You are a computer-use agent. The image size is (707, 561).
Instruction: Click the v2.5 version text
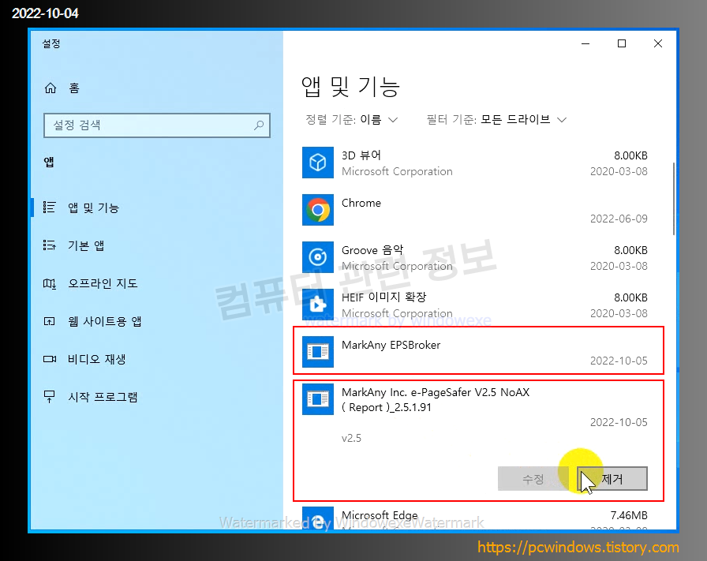[x=351, y=438]
